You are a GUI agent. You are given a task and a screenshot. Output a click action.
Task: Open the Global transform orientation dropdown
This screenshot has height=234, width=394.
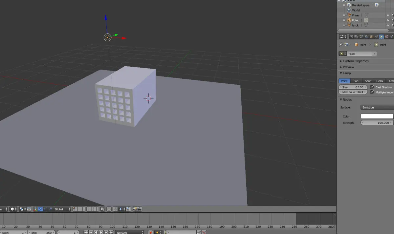click(x=62, y=209)
